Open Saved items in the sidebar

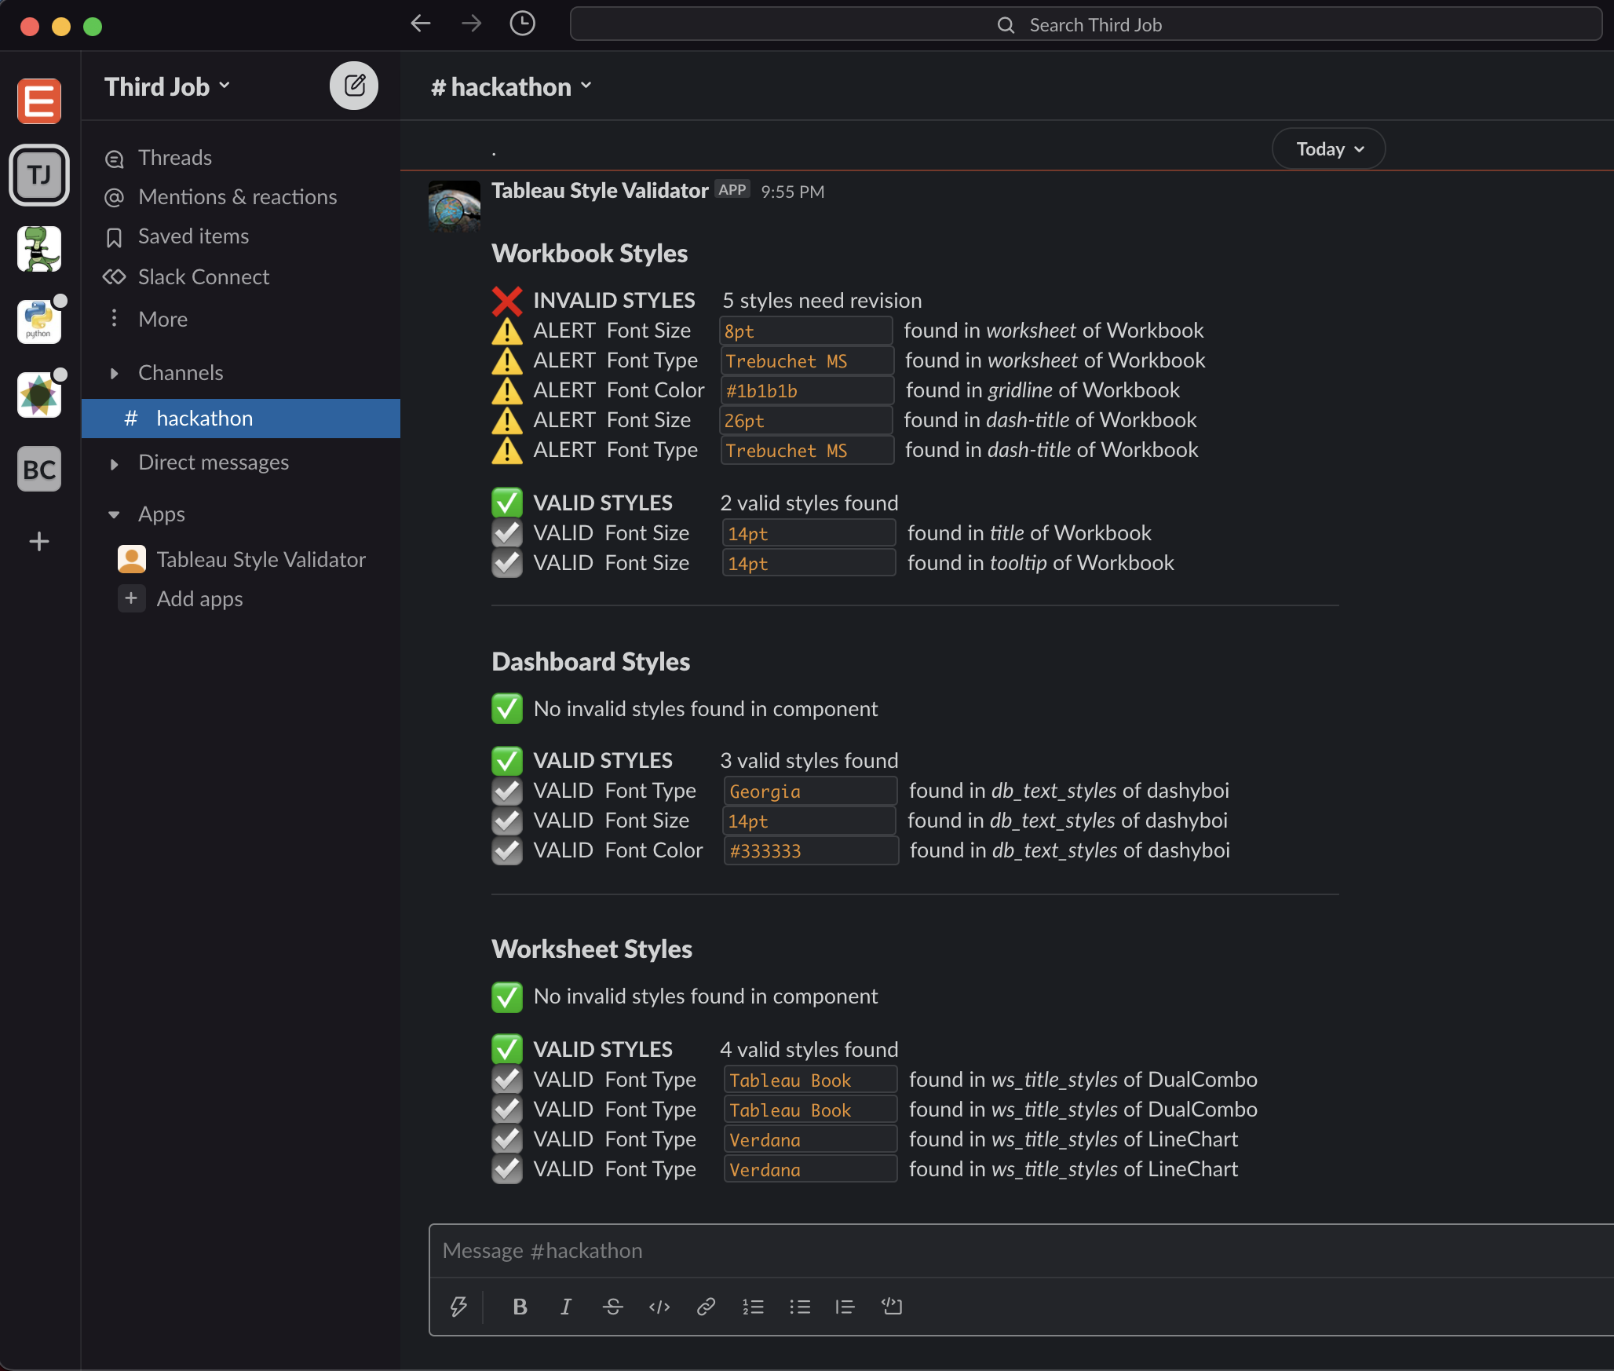193,236
